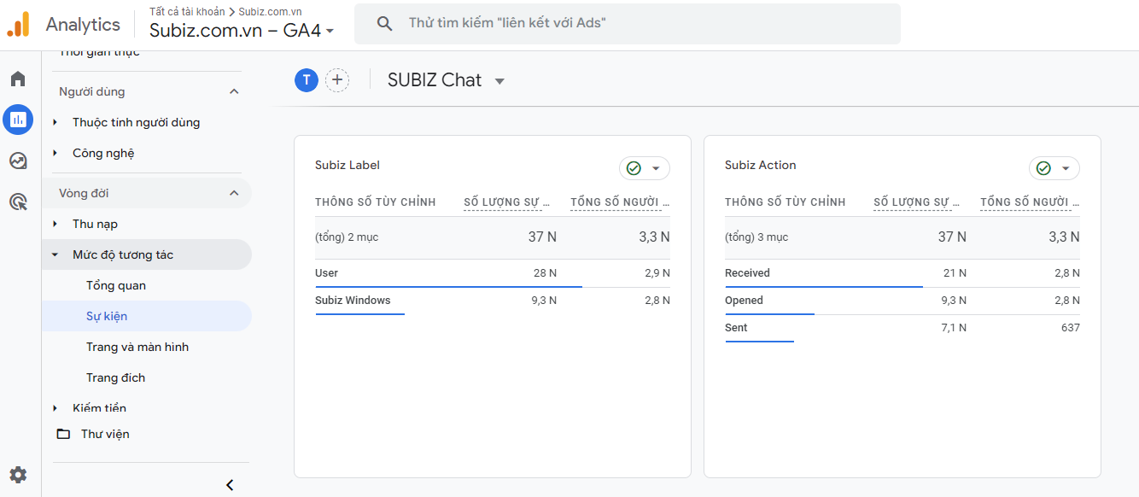The image size is (1139, 497).
Task: Open the Subiz.com.vn – GA4 property selector
Action: pos(242,31)
